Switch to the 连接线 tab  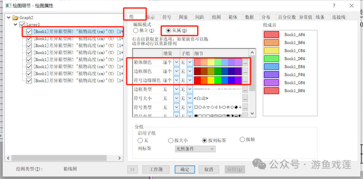(339, 17)
